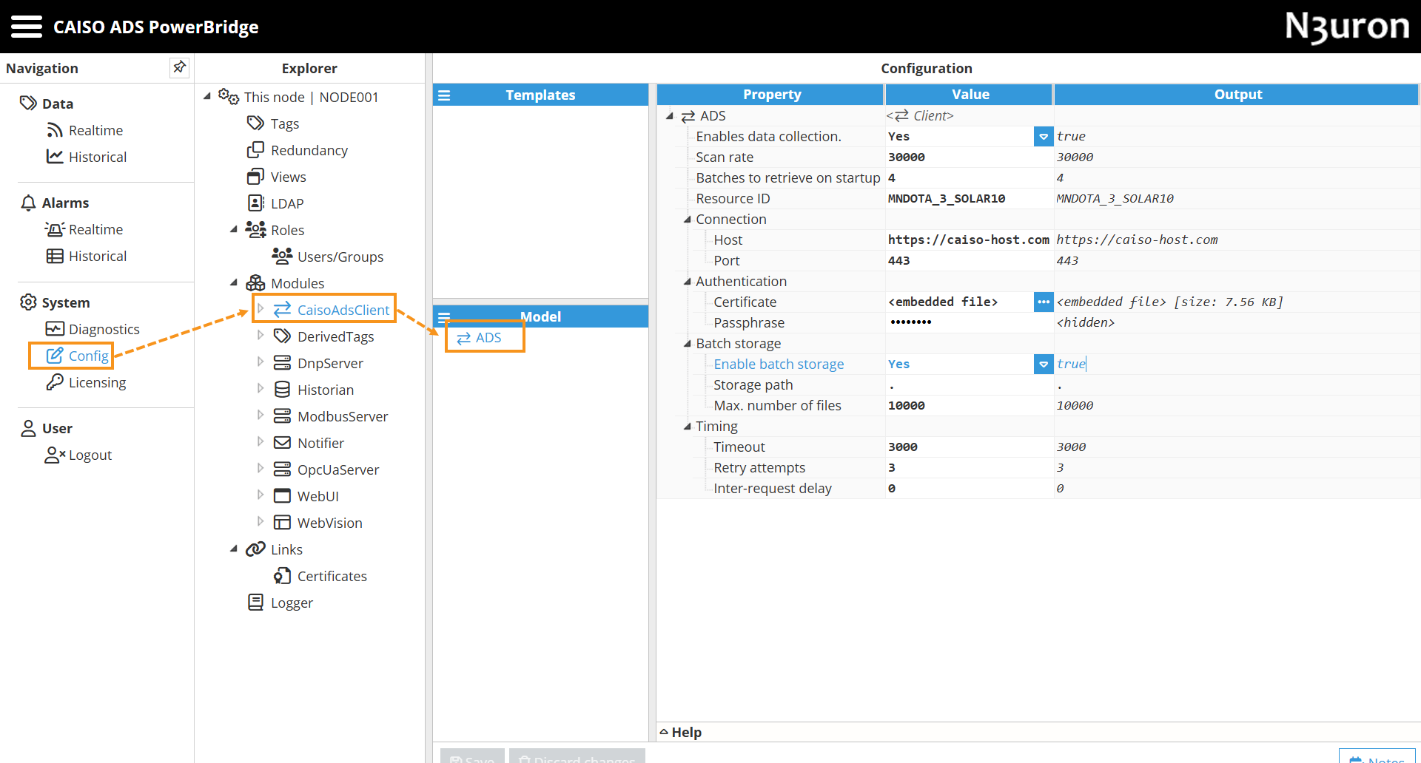Select the WebUI module

click(306, 496)
